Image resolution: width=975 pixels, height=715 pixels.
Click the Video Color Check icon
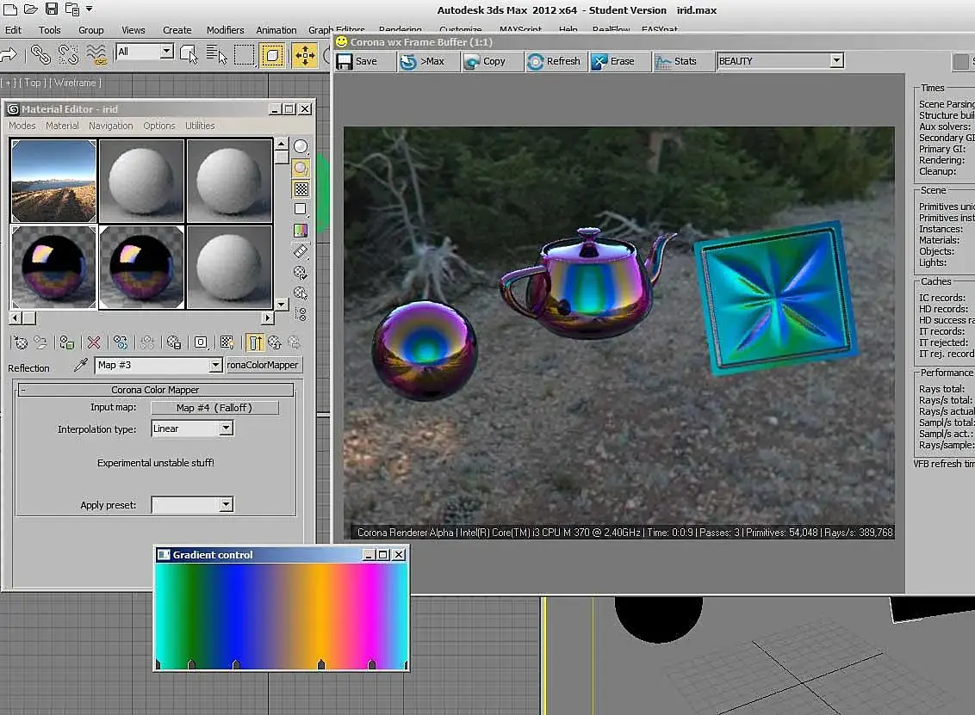301,231
